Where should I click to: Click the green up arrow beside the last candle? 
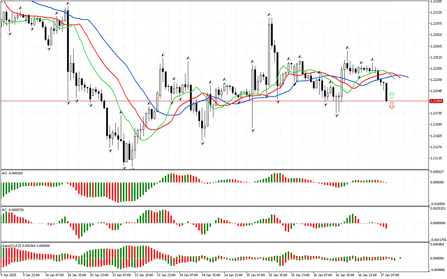392,95
